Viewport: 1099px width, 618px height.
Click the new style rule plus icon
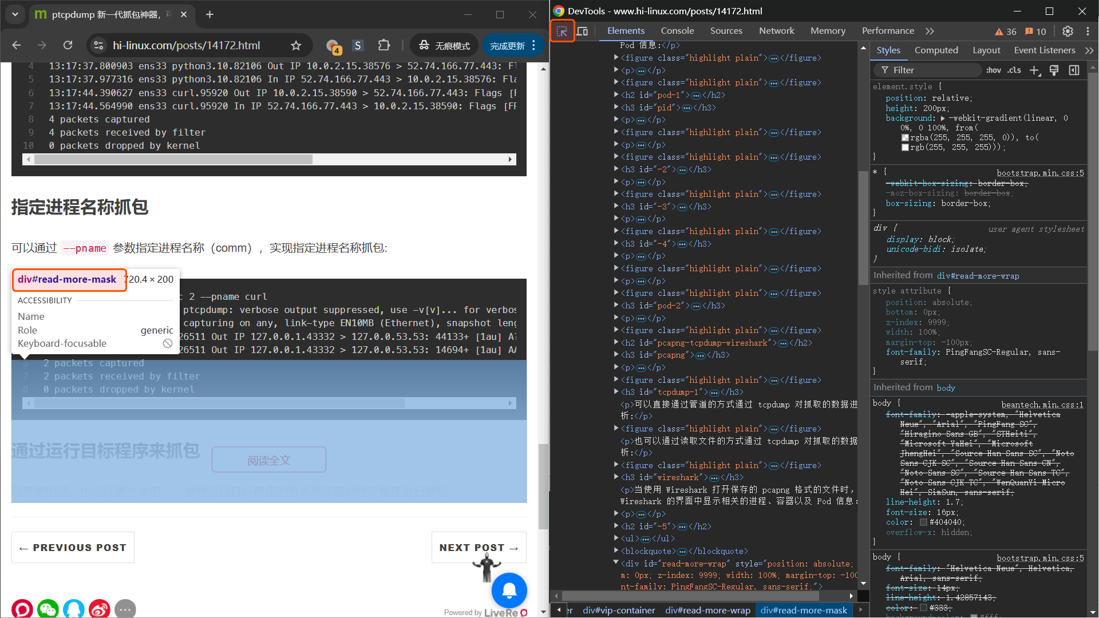1034,70
